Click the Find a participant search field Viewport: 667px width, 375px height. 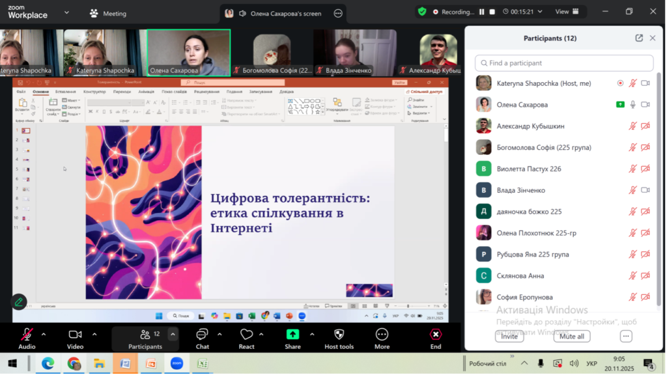564,63
